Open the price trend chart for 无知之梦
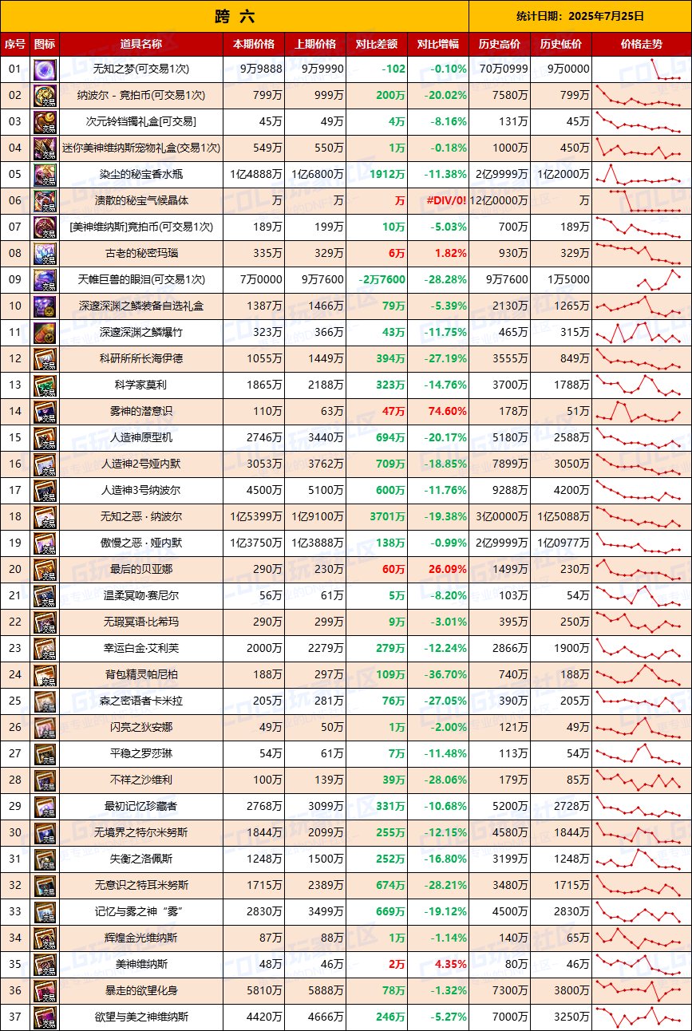 [x=642, y=69]
